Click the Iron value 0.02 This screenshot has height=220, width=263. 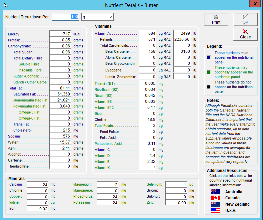click(x=38, y=209)
